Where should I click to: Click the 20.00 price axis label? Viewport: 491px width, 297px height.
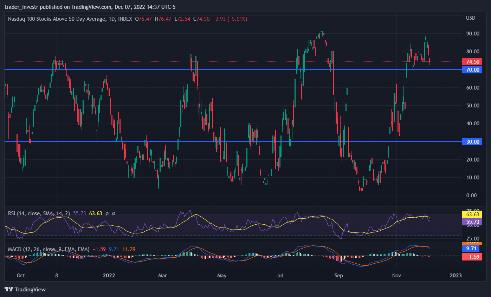point(473,160)
